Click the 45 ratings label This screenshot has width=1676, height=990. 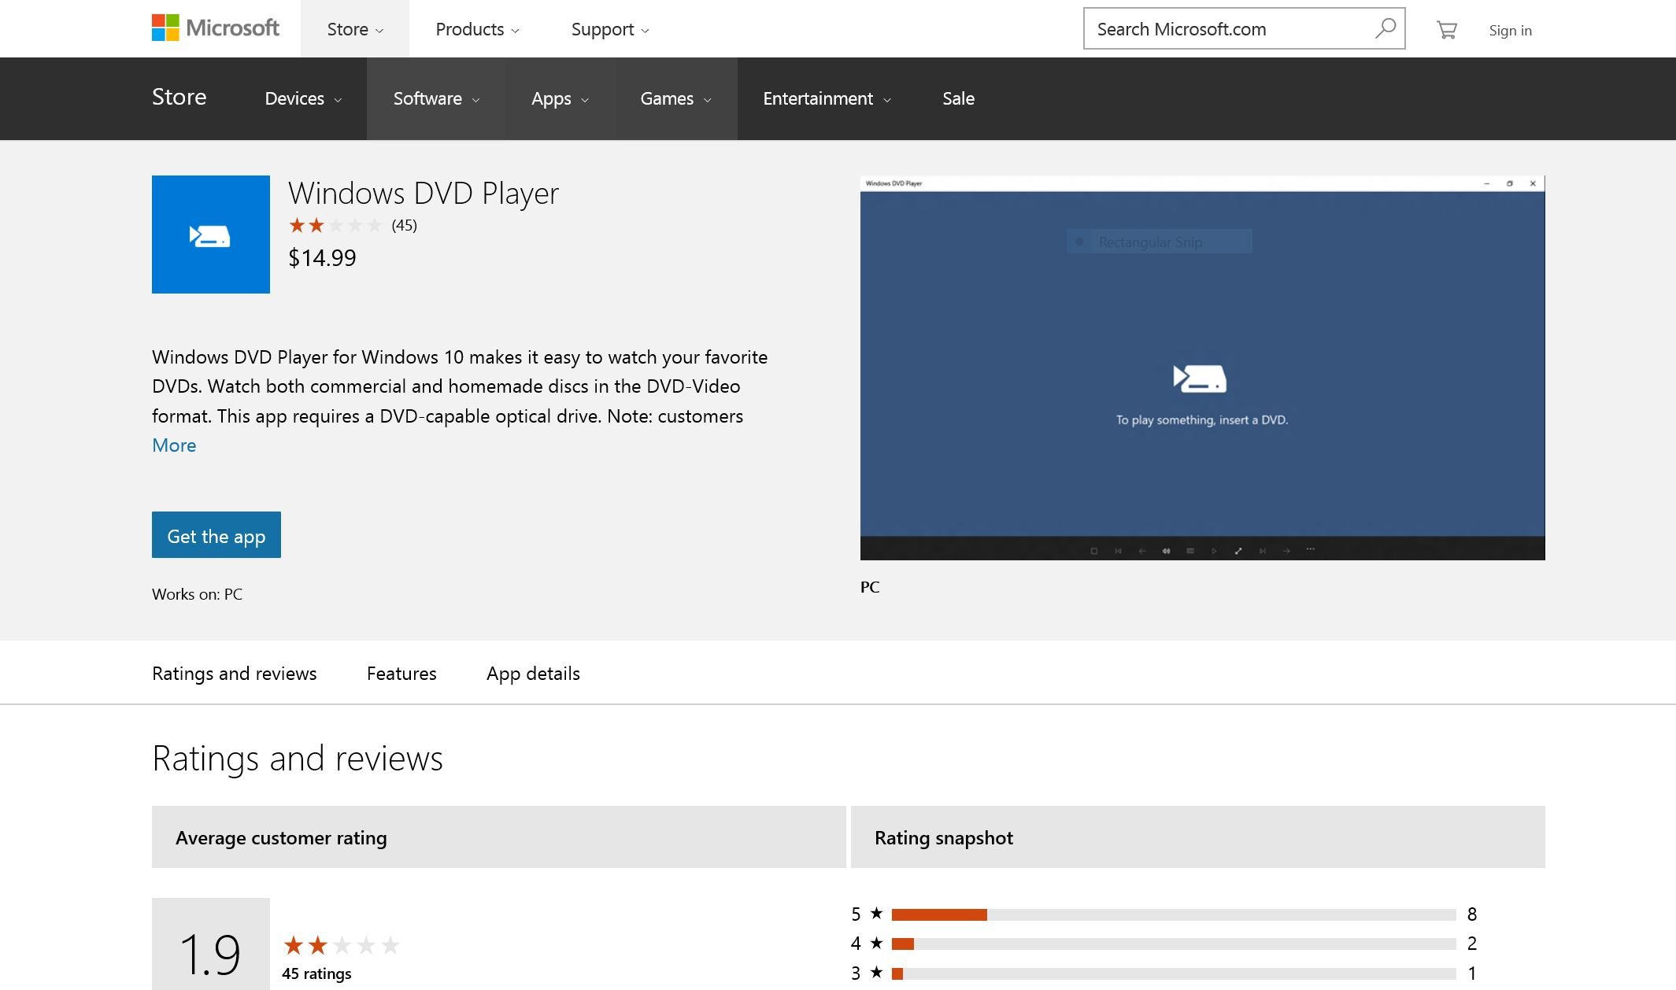click(316, 973)
